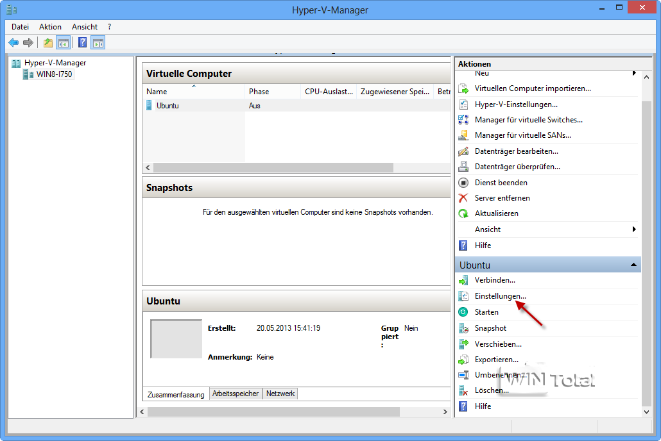Image resolution: width=661 pixels, height=441 pixels.
Task: Click the Aktionen pane scroll down arrow
Action: [647, 412]
